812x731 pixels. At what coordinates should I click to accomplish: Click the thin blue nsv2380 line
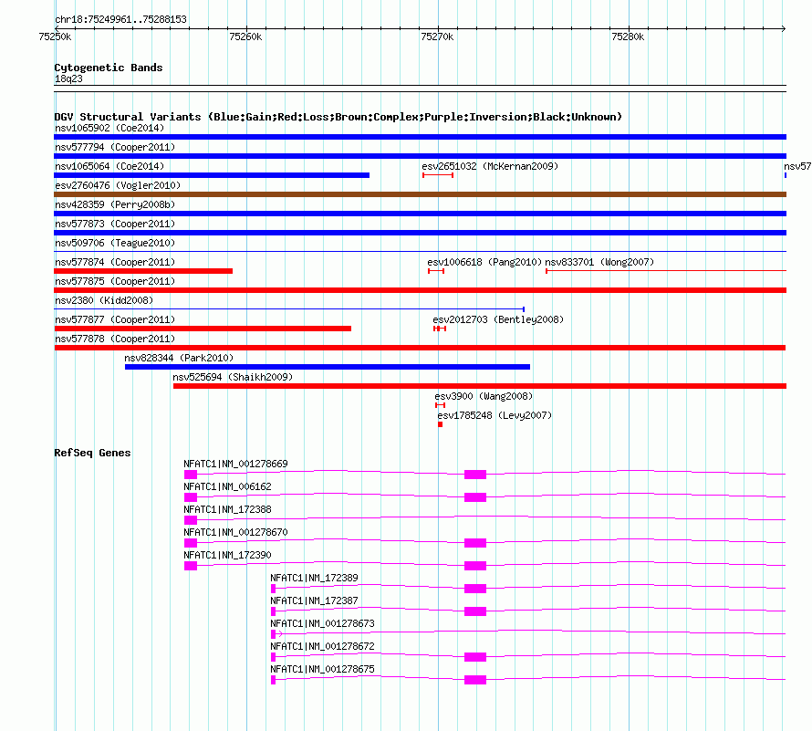289,309
